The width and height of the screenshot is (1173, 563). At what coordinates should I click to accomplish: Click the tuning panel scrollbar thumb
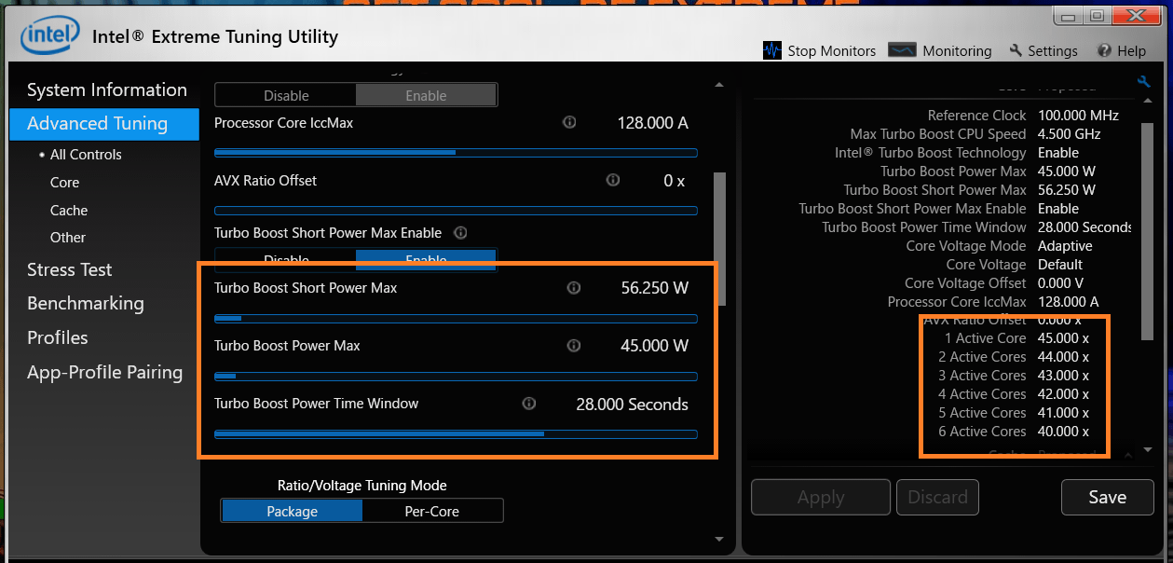point(718,240)
